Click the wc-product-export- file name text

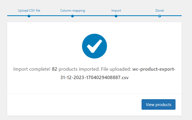tap(154, 69)
